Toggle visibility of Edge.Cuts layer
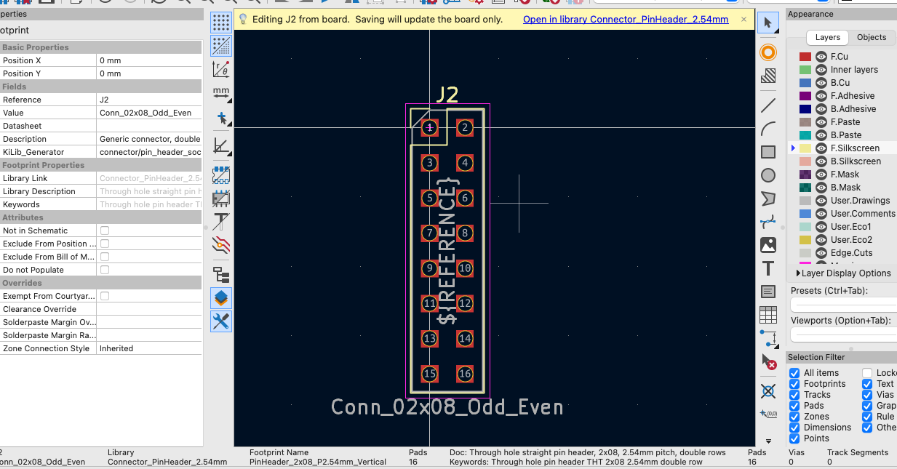Image resolution: width=897 pixels, height=469 pixels. coord(821,253)
